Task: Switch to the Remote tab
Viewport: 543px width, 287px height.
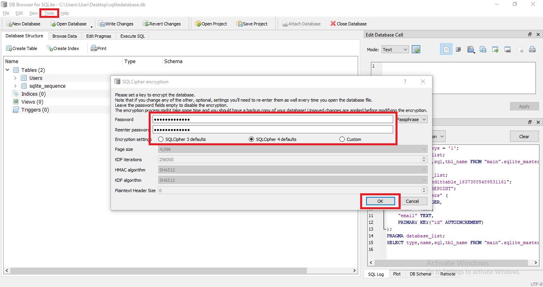Action: coord(448,274)
